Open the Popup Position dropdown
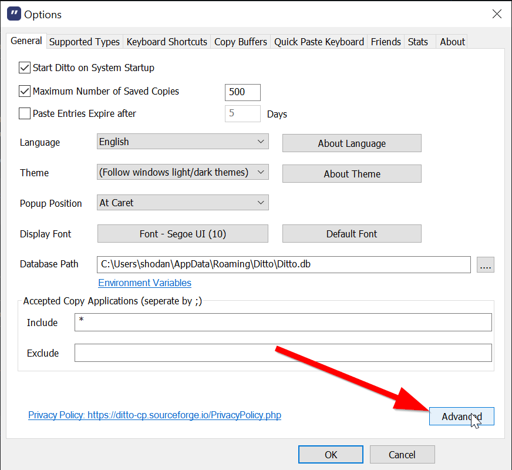Screen dimensions: 512x470 183,203
